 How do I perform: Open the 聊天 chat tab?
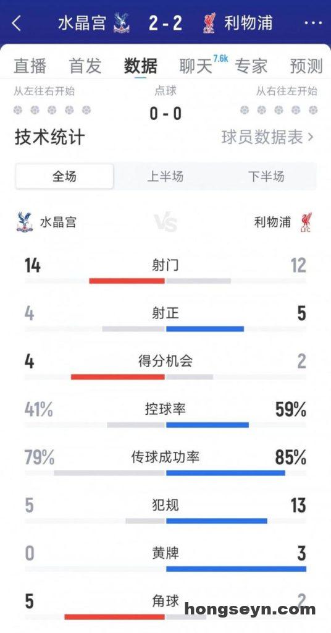point(196,66)
